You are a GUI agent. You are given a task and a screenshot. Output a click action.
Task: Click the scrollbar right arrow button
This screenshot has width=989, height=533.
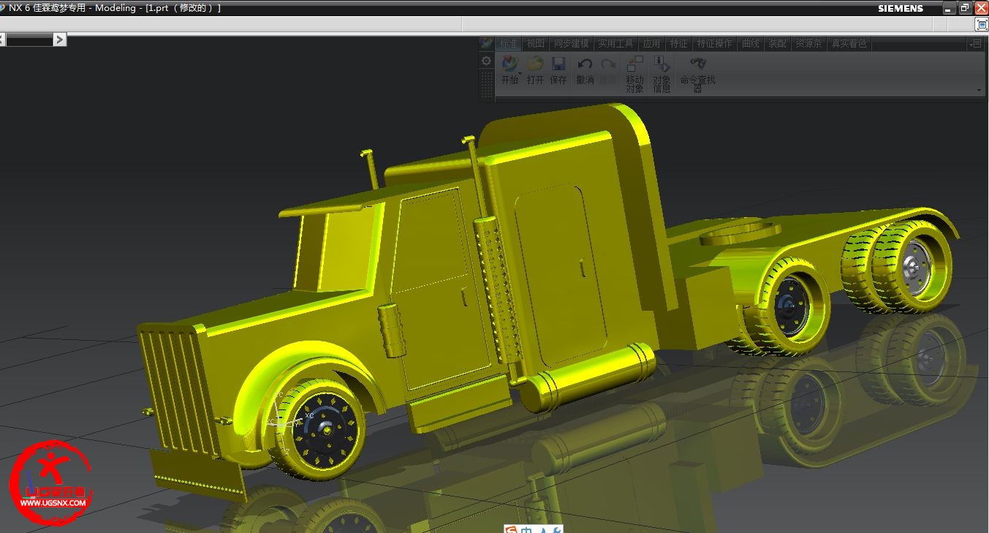click(x=60, y=39)
